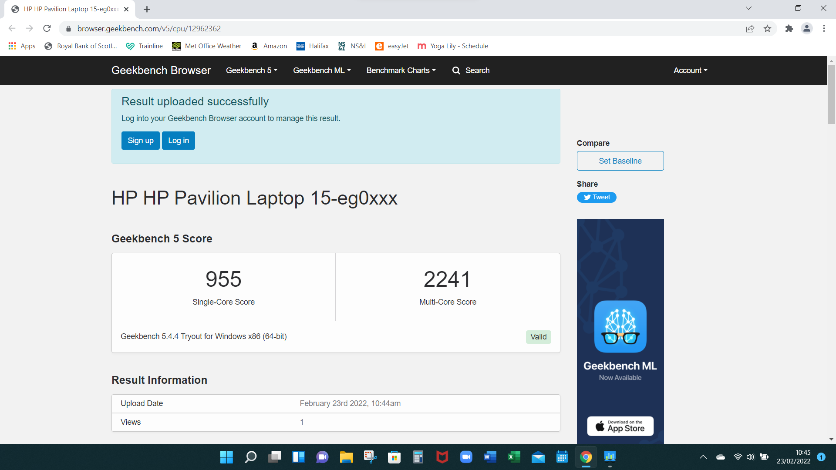The width and height of the screenshot is (836, 470).
Task: Open the Amazon bookmark
Action: click(x=269, y=46)
